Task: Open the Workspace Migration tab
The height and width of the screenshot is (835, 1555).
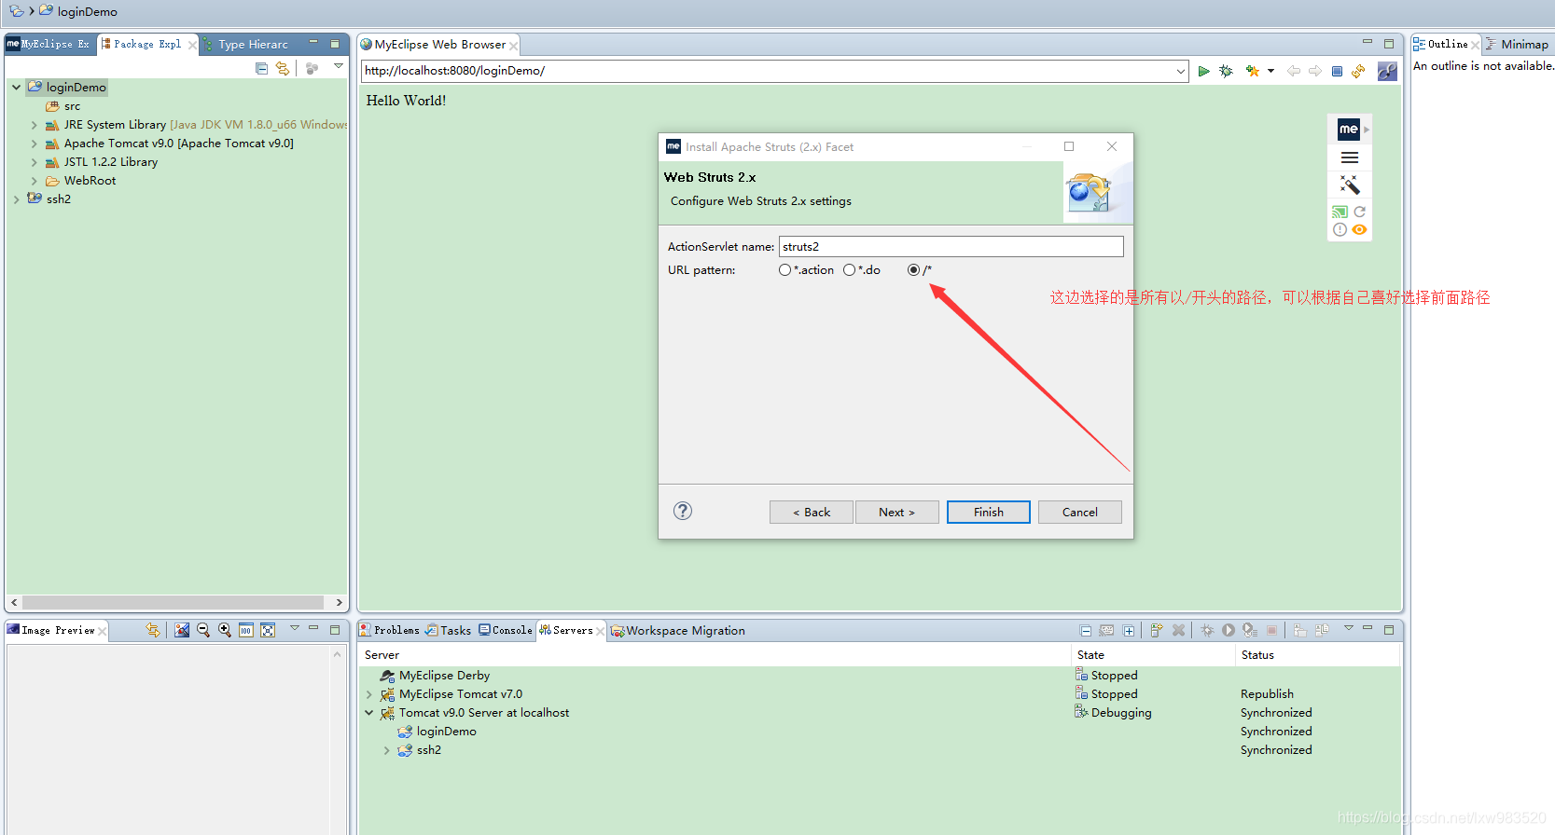Action: pos(678,631)
